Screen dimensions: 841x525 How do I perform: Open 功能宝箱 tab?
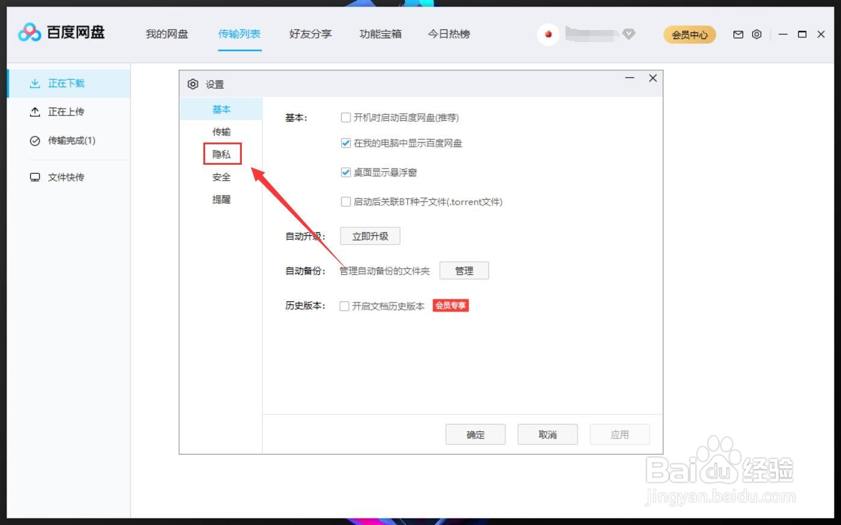(381, 34)
